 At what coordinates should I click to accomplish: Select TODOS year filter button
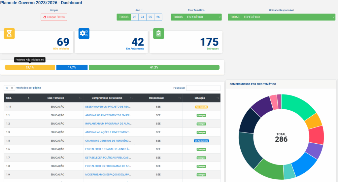pyautogui.click(x=124, y=17)
